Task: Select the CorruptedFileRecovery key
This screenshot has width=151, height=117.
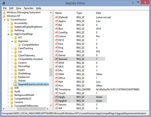Action: [x=26, y=106]
